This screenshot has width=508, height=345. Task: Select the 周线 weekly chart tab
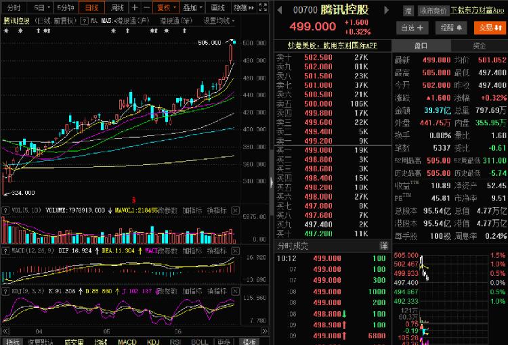117,7
